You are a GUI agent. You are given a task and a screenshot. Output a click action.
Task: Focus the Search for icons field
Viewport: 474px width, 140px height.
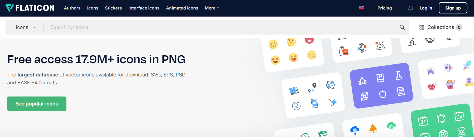pyautogui.click(x=221, y=27)
